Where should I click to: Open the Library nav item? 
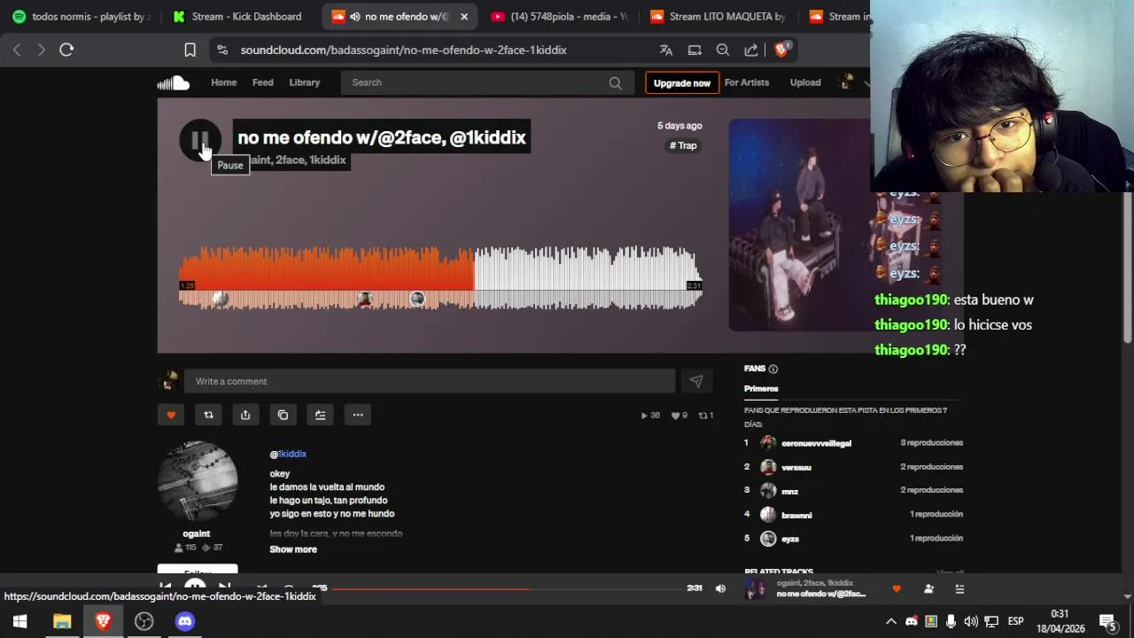tap(304, 82)
